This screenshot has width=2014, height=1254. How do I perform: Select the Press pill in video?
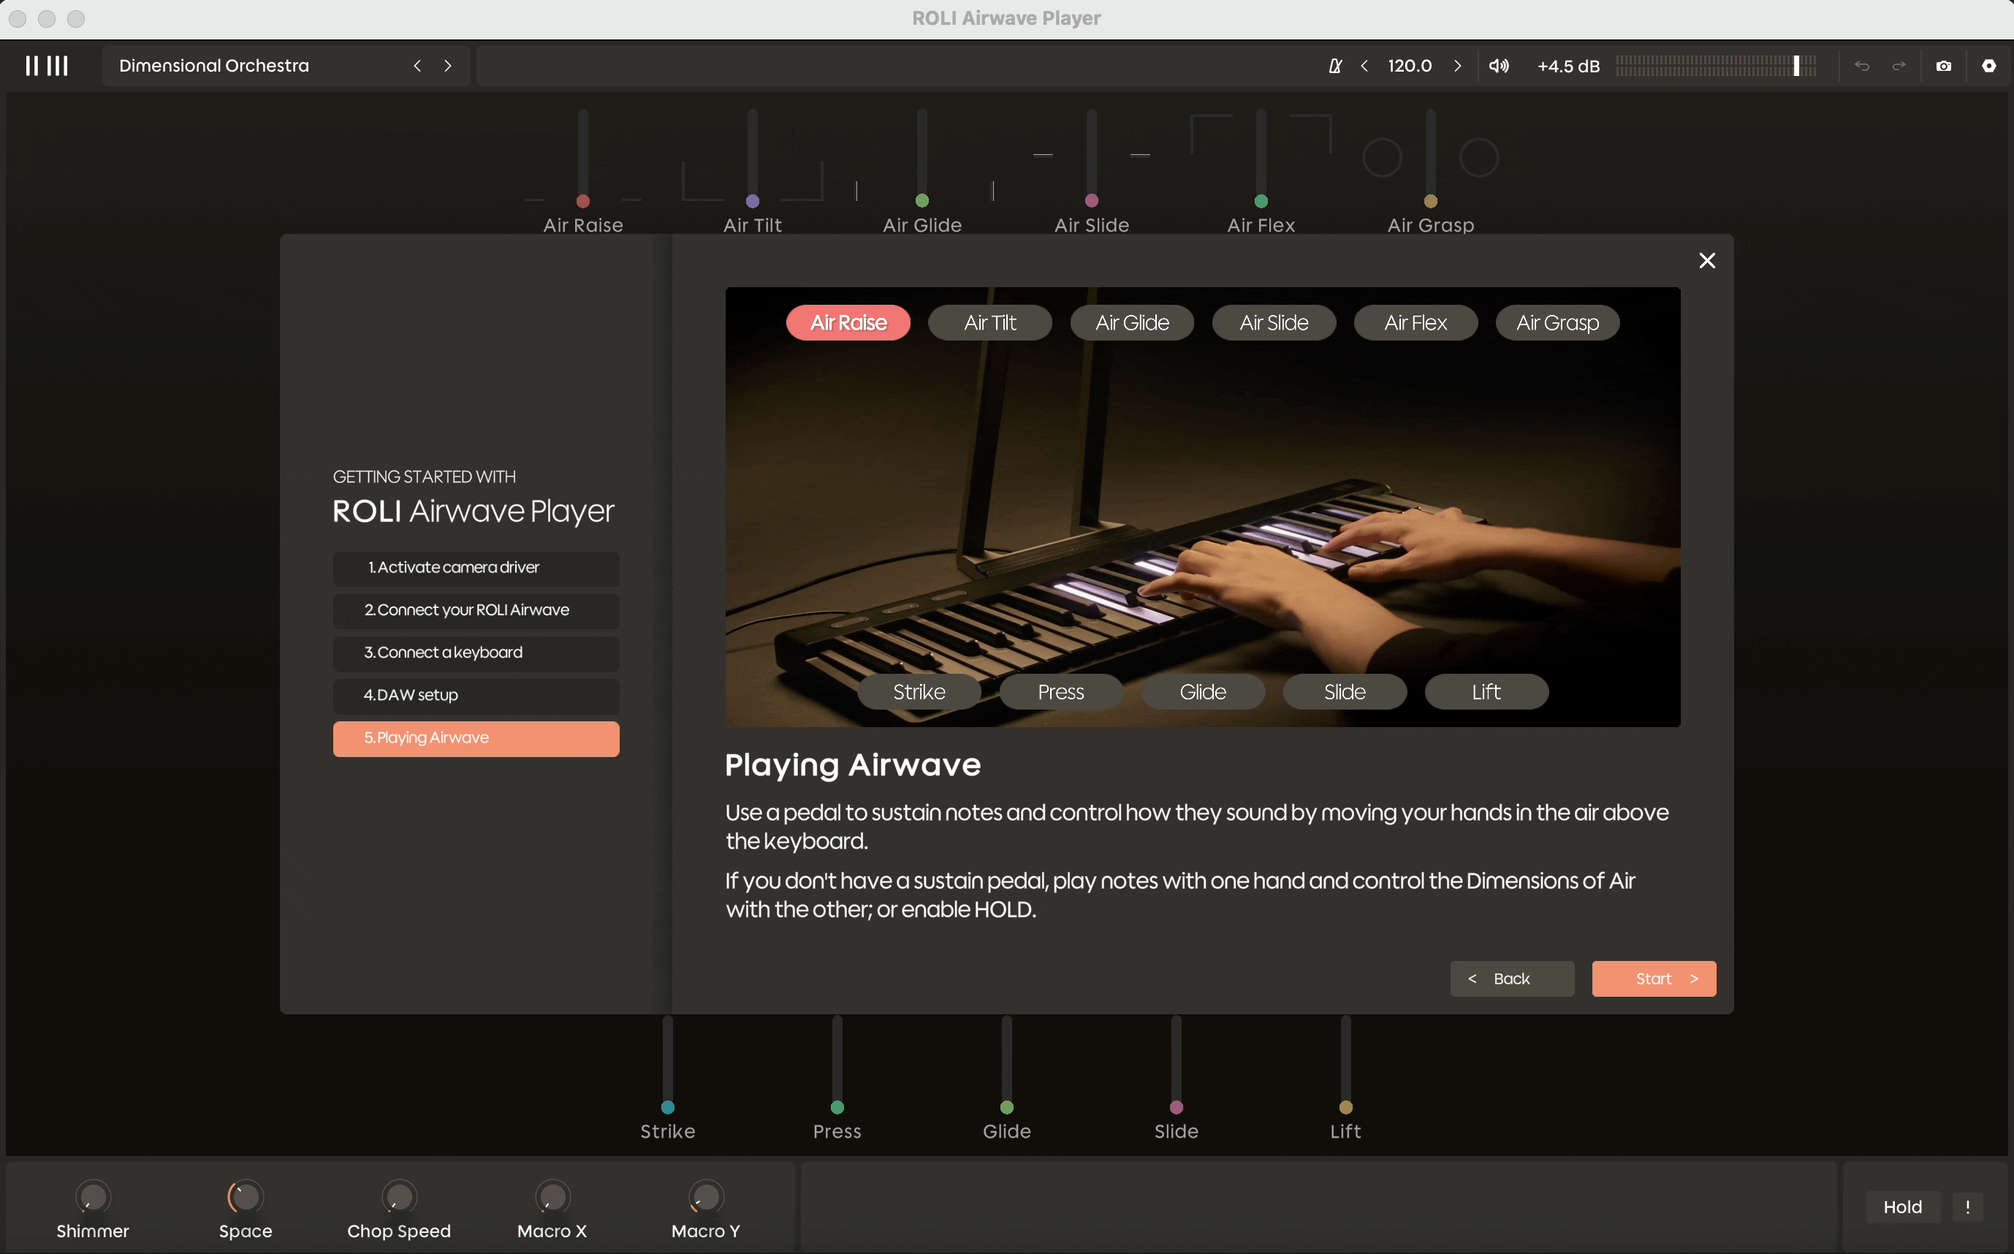point(1060,692)
